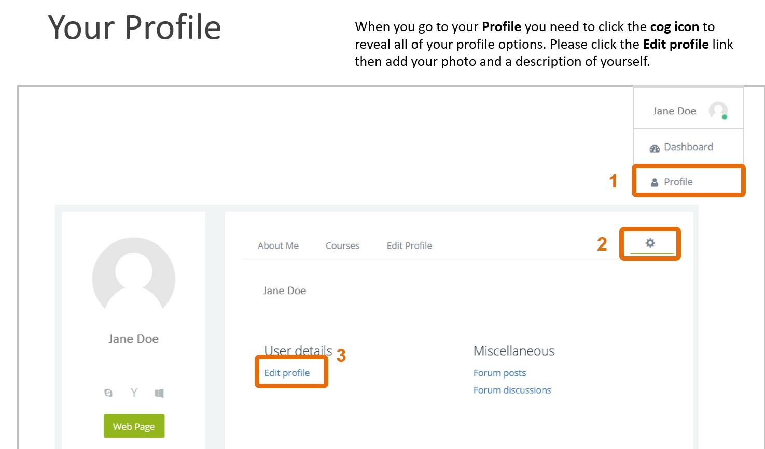The image size is (765, 449).
Task: Click the Windows logo icon beside Yahoo
Action: [159, 393]
